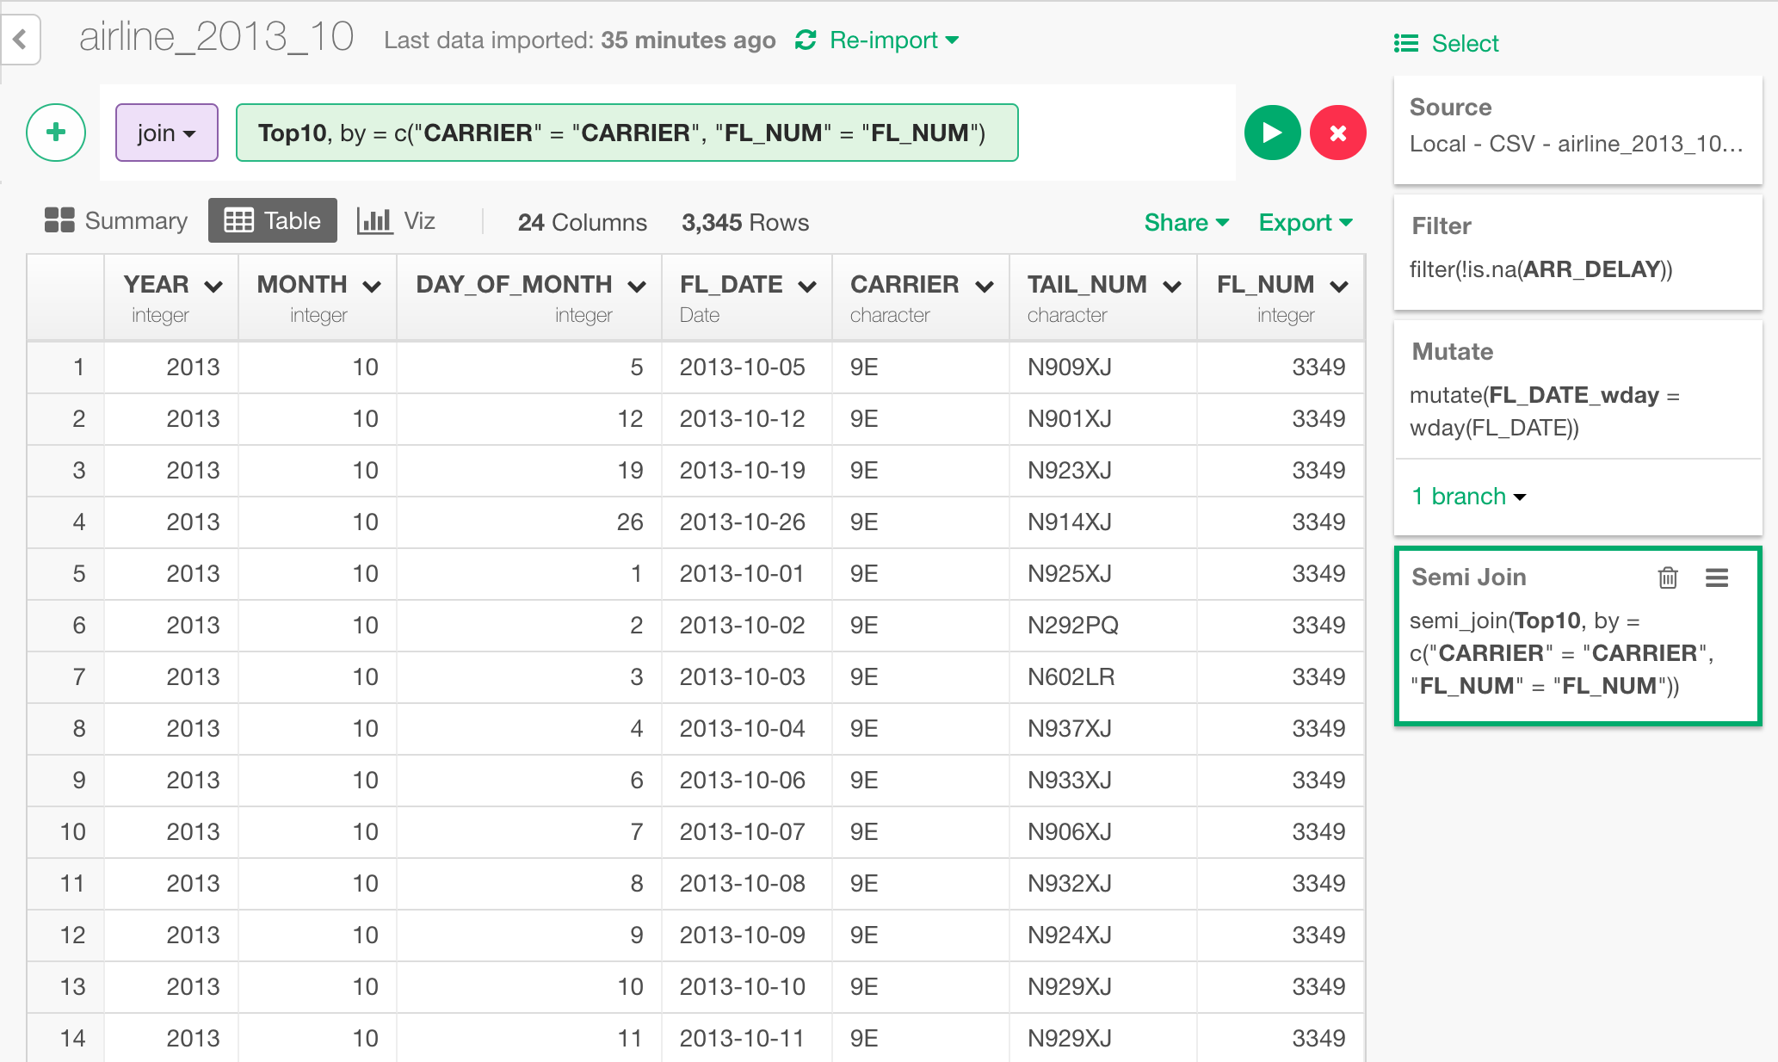Open Semi Join step hamburger menu
This screenshot has height=1062, width=1778.
pos(1717,577)
